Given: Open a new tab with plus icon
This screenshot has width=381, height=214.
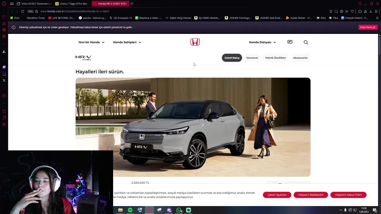Looking at the screenshot, I should pyautogui.click(x=132, y=4).
